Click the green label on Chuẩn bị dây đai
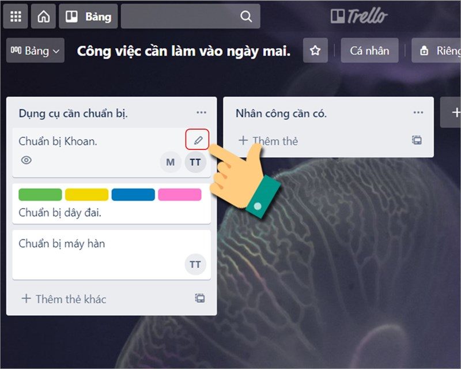Image resolution: width=461 pixels, height=369 pixels. click(40, 195)
